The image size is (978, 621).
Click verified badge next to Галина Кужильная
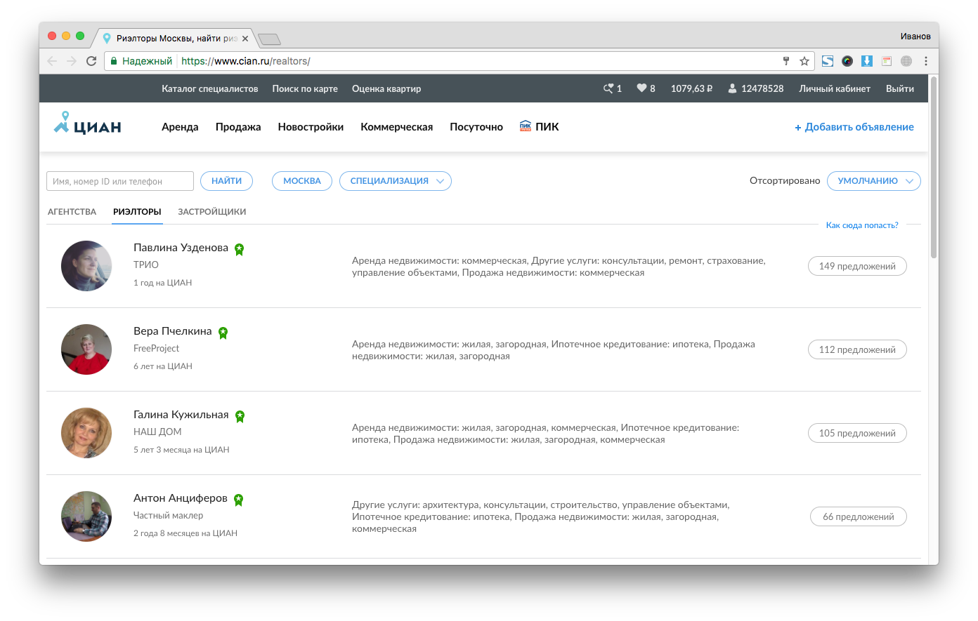coord(240,416)
